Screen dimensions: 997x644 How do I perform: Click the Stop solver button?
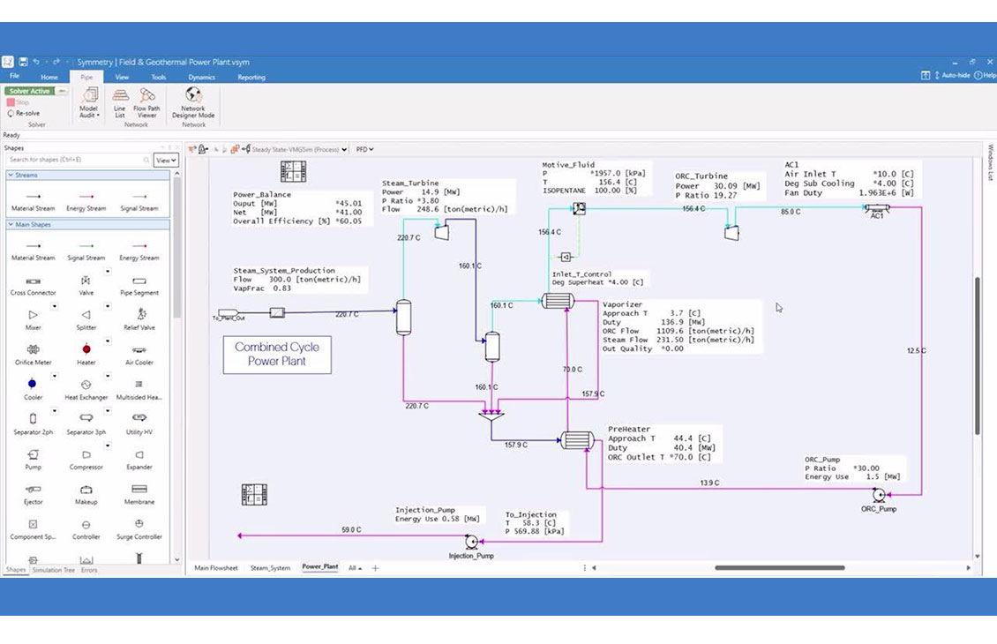click(x=19, y=102)
